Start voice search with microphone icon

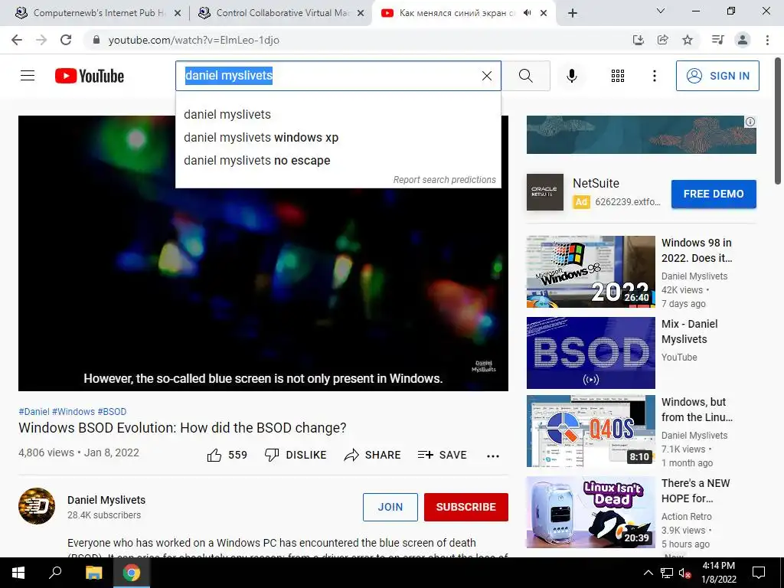coord(571,76)
